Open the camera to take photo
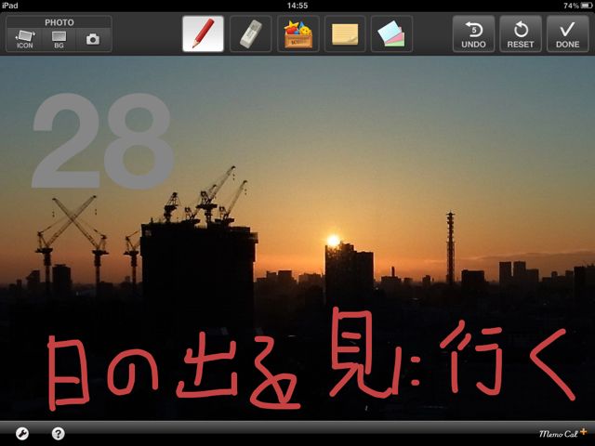Viewport: 595px width, 446px height. click(x=93, y=39)
